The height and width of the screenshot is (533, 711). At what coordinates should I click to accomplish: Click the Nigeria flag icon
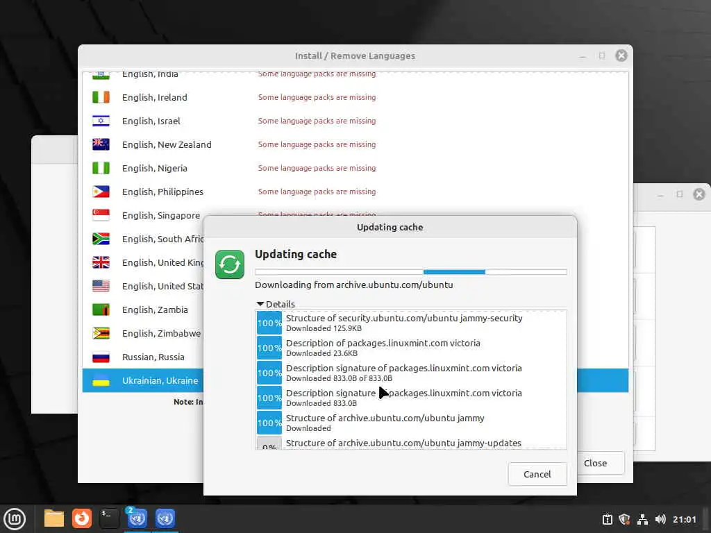(101, 168)
